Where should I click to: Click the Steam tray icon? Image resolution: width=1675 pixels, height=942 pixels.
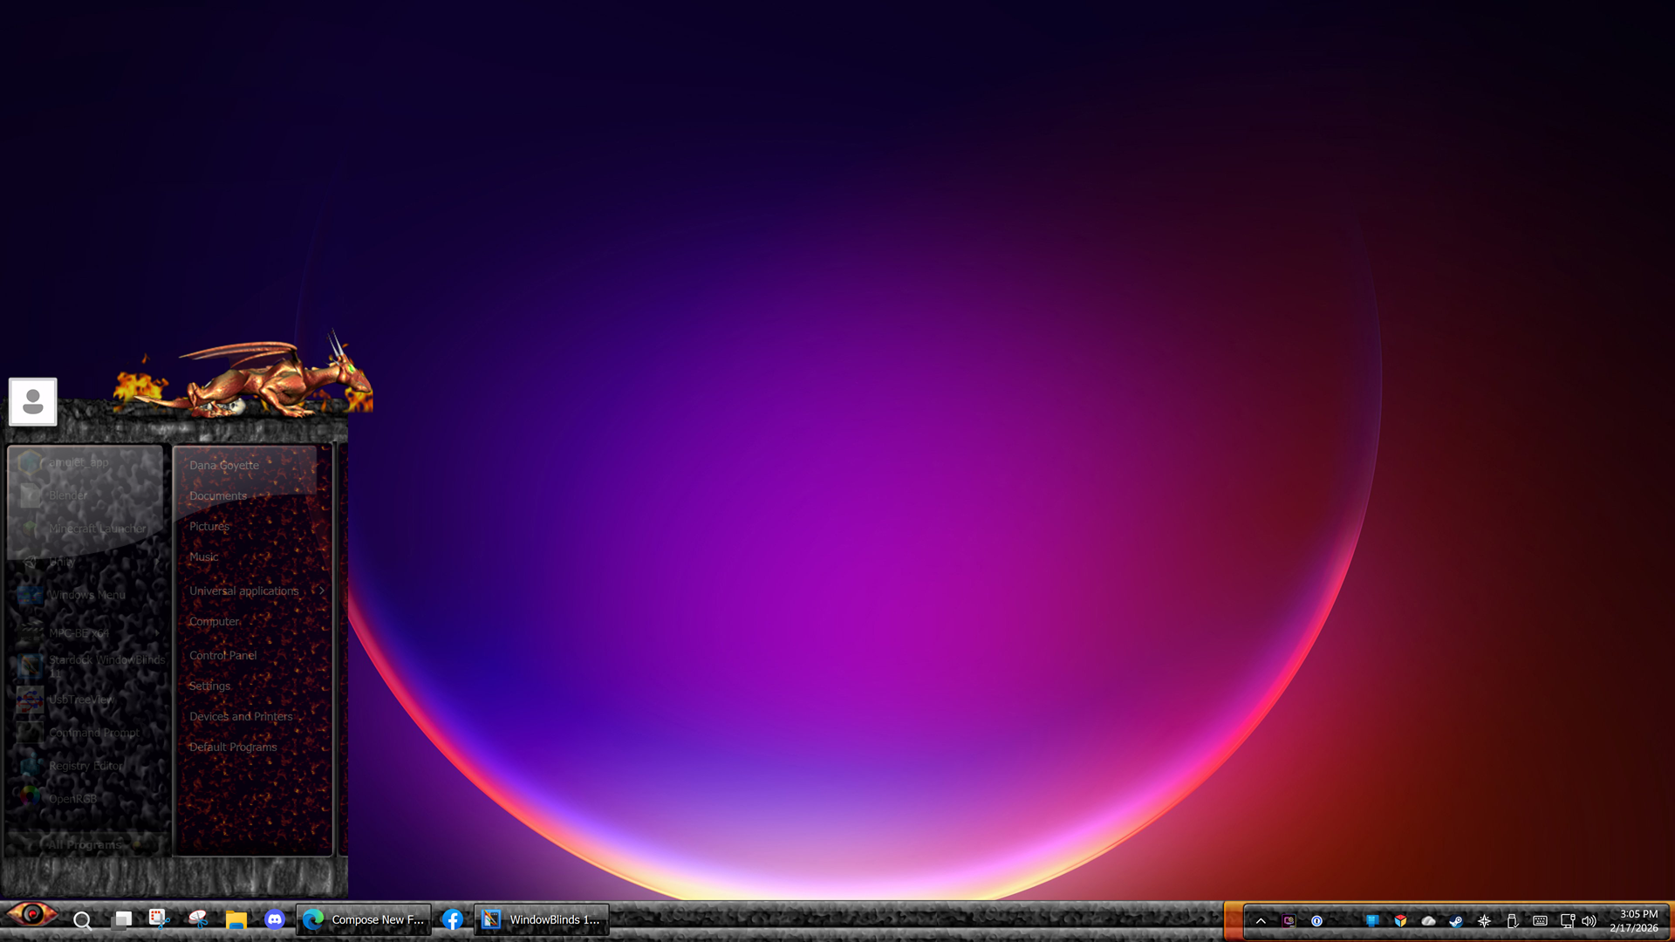[1456, 920]
